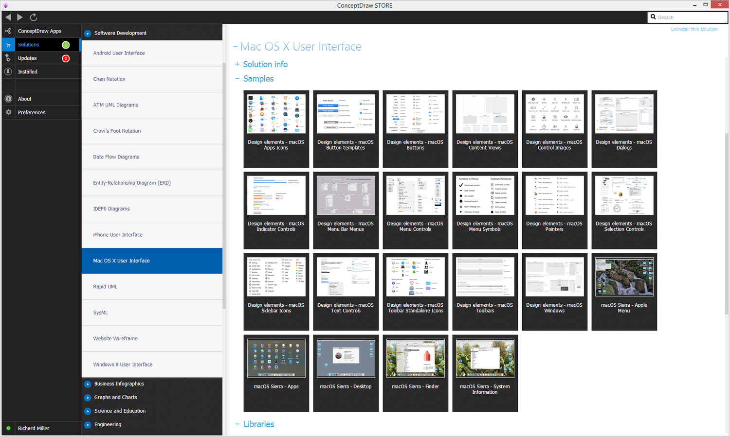Screen dimensions: 730x437
Task: Go back with the left arrow icon
Action: point(8,17)
